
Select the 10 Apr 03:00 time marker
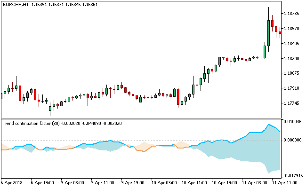(x=163, y=182)
